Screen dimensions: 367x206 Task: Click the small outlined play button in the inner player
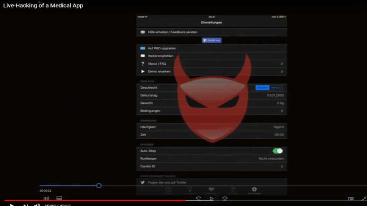tap(211, 198)
